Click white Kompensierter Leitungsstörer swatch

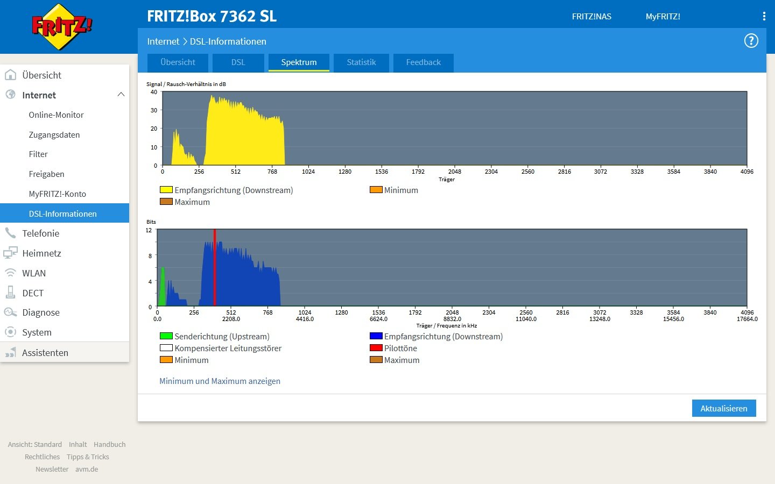pyautogui.click(x=166, y=348)
